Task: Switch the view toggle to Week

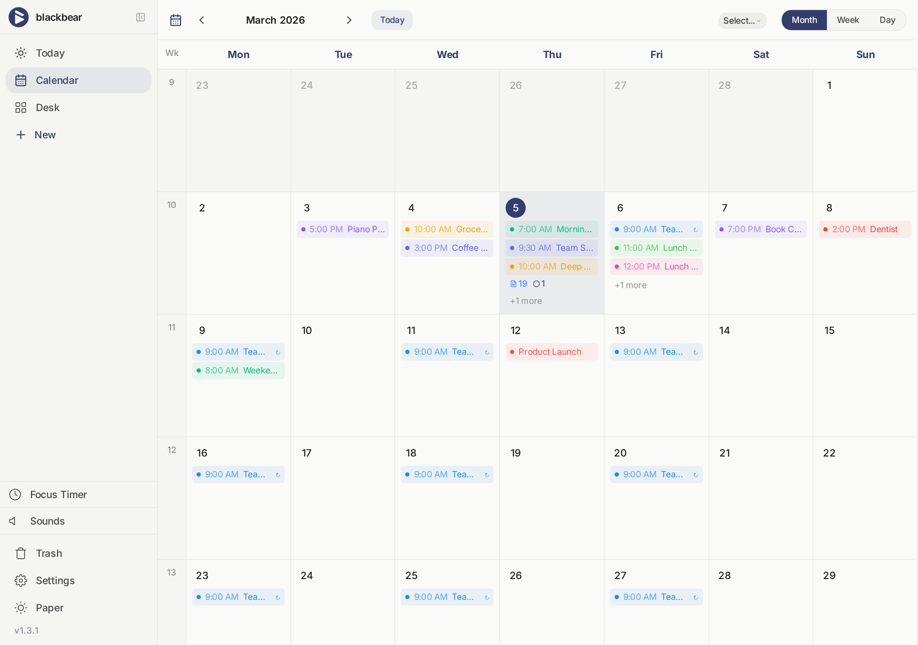Action: 848,20
